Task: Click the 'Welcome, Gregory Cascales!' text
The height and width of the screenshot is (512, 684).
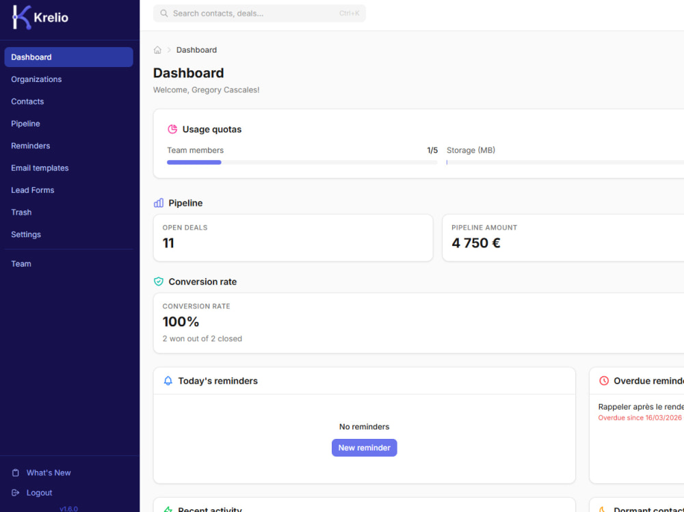Action: [x=207, y=90]
